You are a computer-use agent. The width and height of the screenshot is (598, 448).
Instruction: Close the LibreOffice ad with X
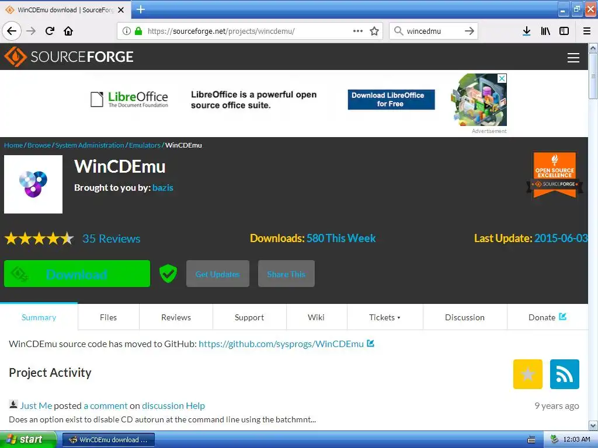coord(502,78)
